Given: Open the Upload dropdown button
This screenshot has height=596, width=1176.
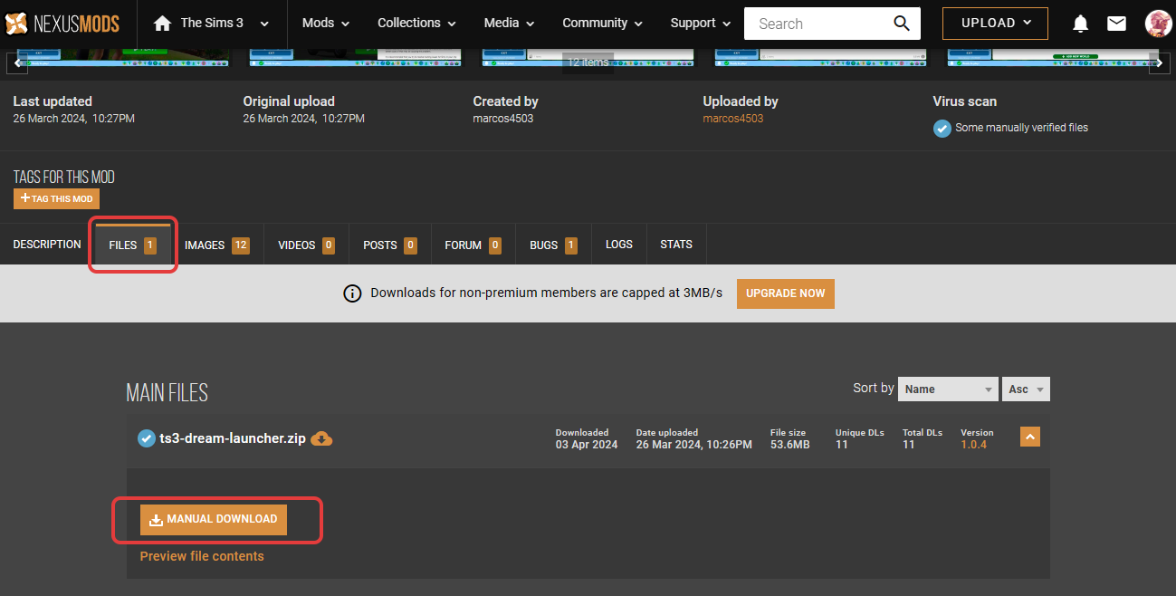Looking at the screenshot, I should point(995,24).
